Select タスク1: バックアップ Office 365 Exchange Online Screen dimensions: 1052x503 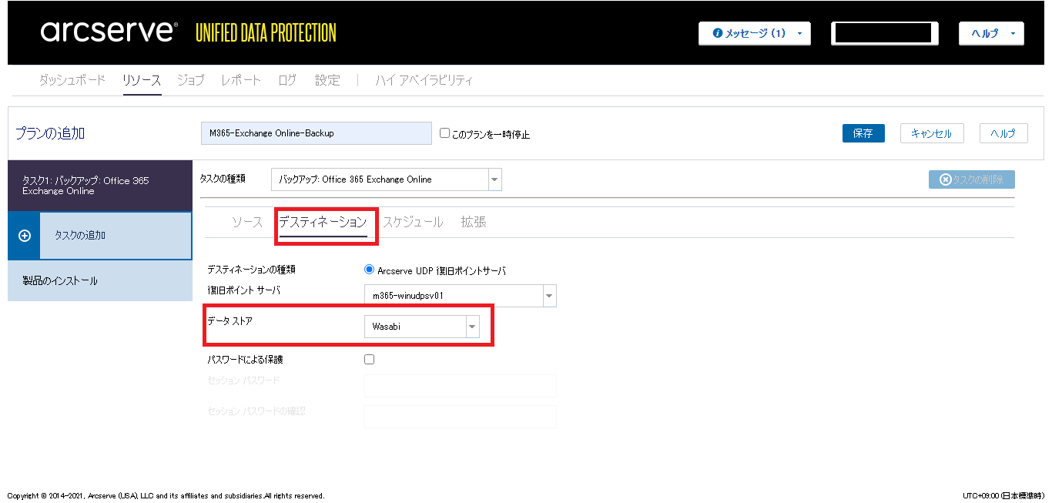[99, 186]
